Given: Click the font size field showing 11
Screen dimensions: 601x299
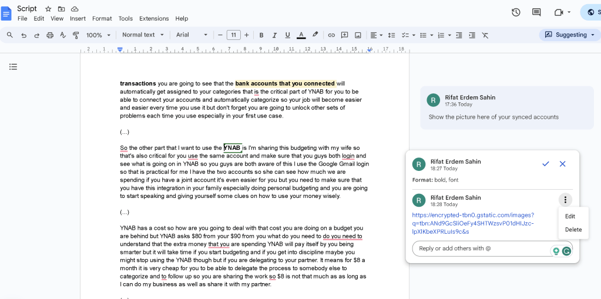Looking at the screenshot, I should coord(233,35).
